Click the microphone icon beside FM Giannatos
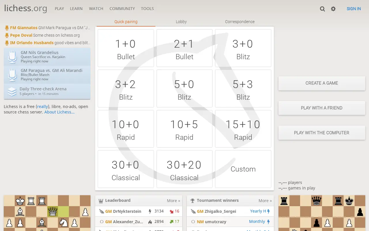The image size is (369, 231). 7,28
